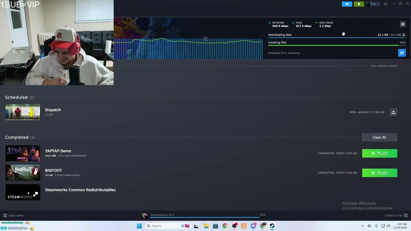Click the PEAK 927.5 Mbps stat
This screenshot has height=231, width=411.
(302, 24)
